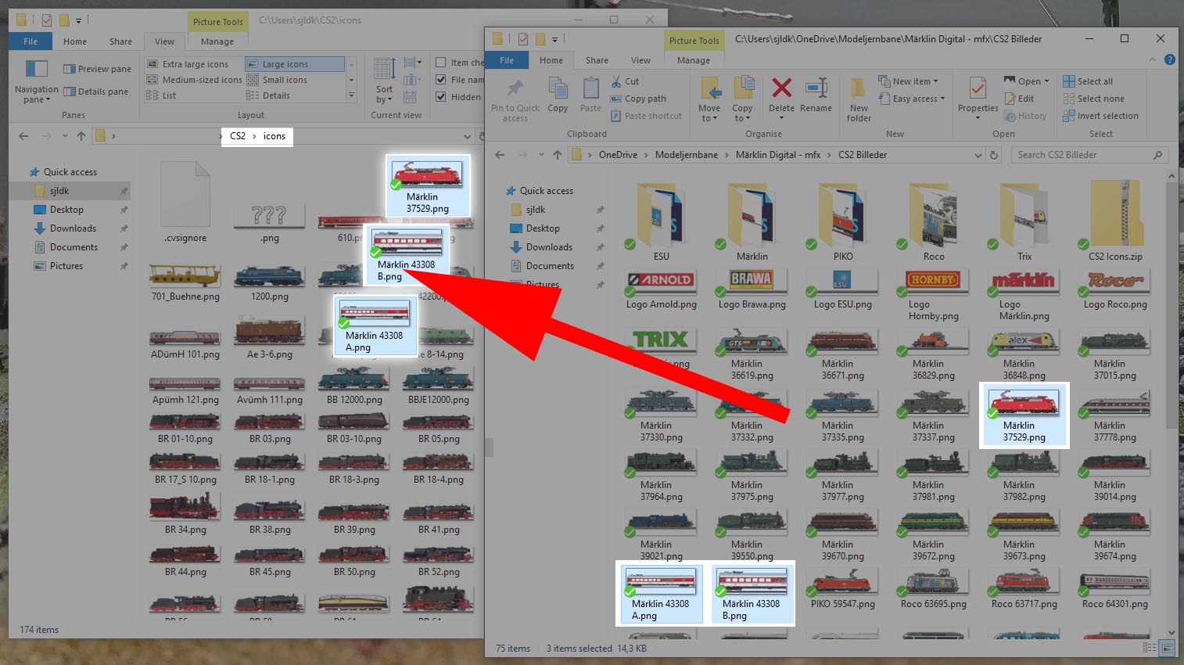Image resolution: width=1184 pixels, height=665 pixels.
Task: Switch to View tab in CS2 Billeder window
Action: pyautogui.click(x=640, y=60)
